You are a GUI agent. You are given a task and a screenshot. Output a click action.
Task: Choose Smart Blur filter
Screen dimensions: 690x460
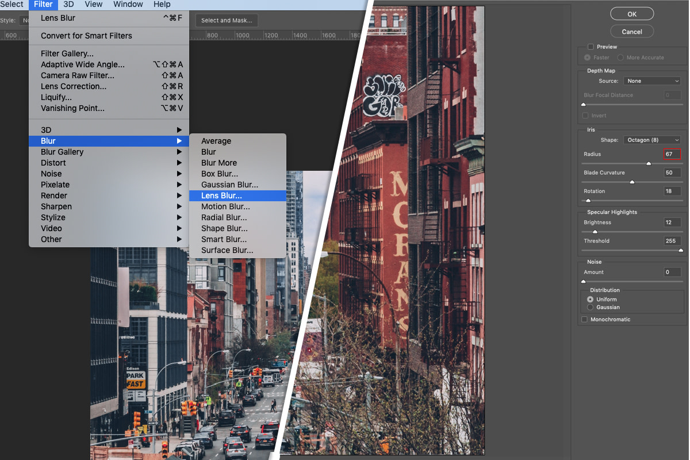[x=237, y=239]
